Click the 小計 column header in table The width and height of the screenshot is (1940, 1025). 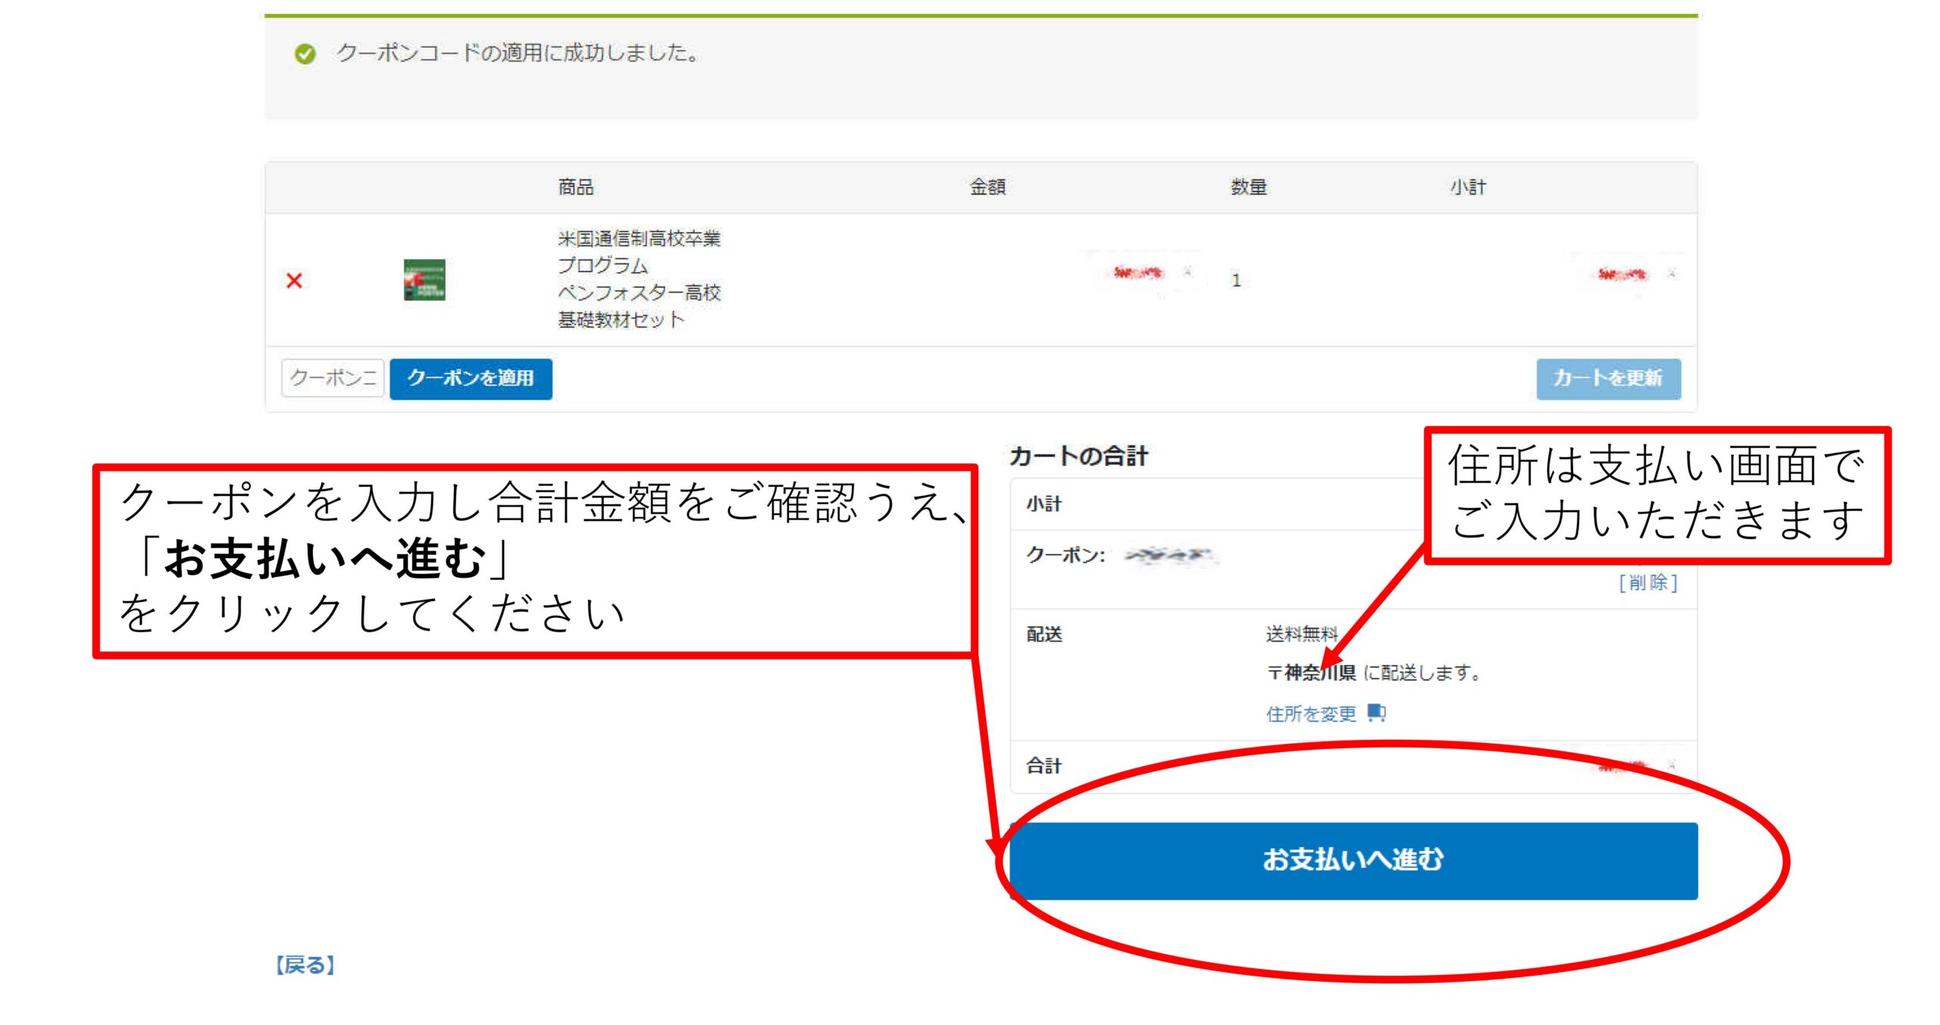(x=1468, y=187)
